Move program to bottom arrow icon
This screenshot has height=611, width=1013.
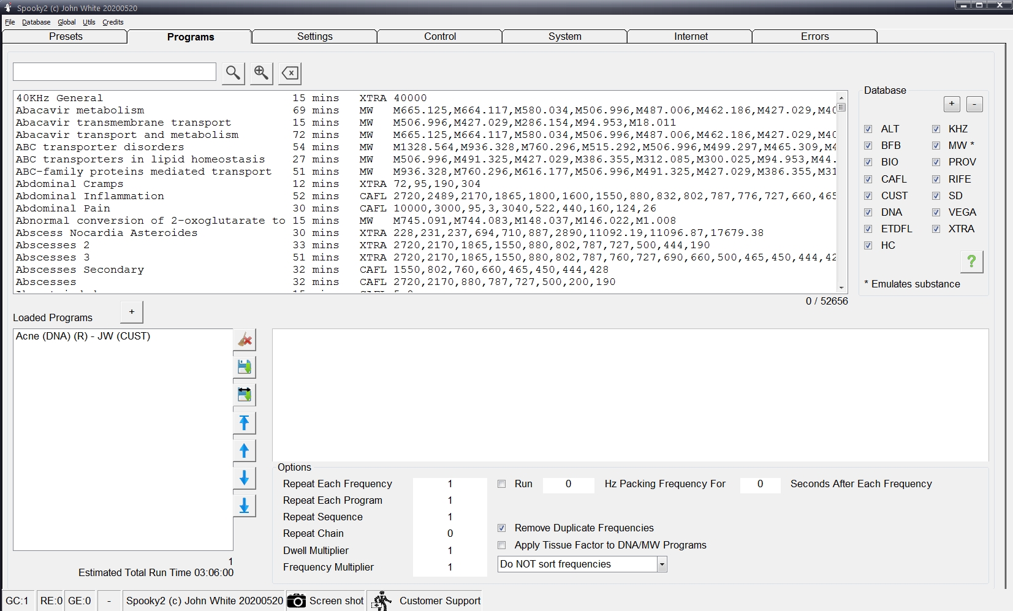(245, 506)
